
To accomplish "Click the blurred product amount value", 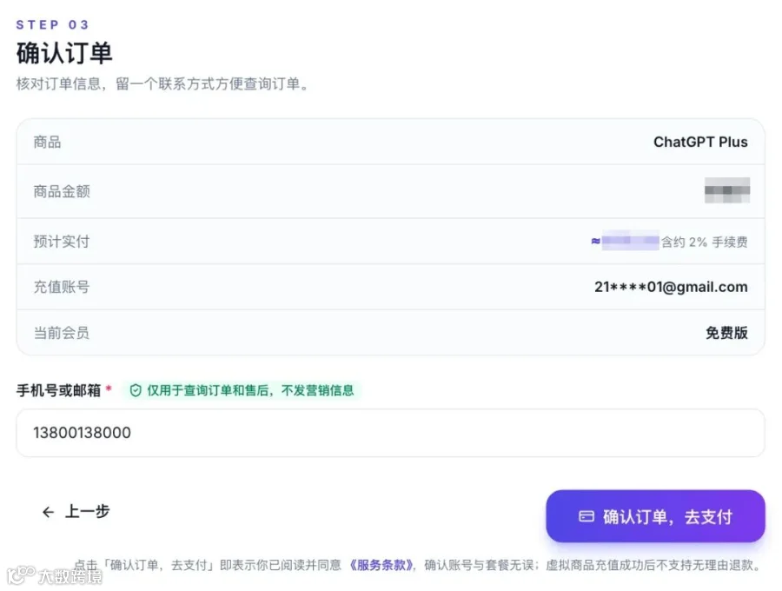I will (x=726, y=190).
